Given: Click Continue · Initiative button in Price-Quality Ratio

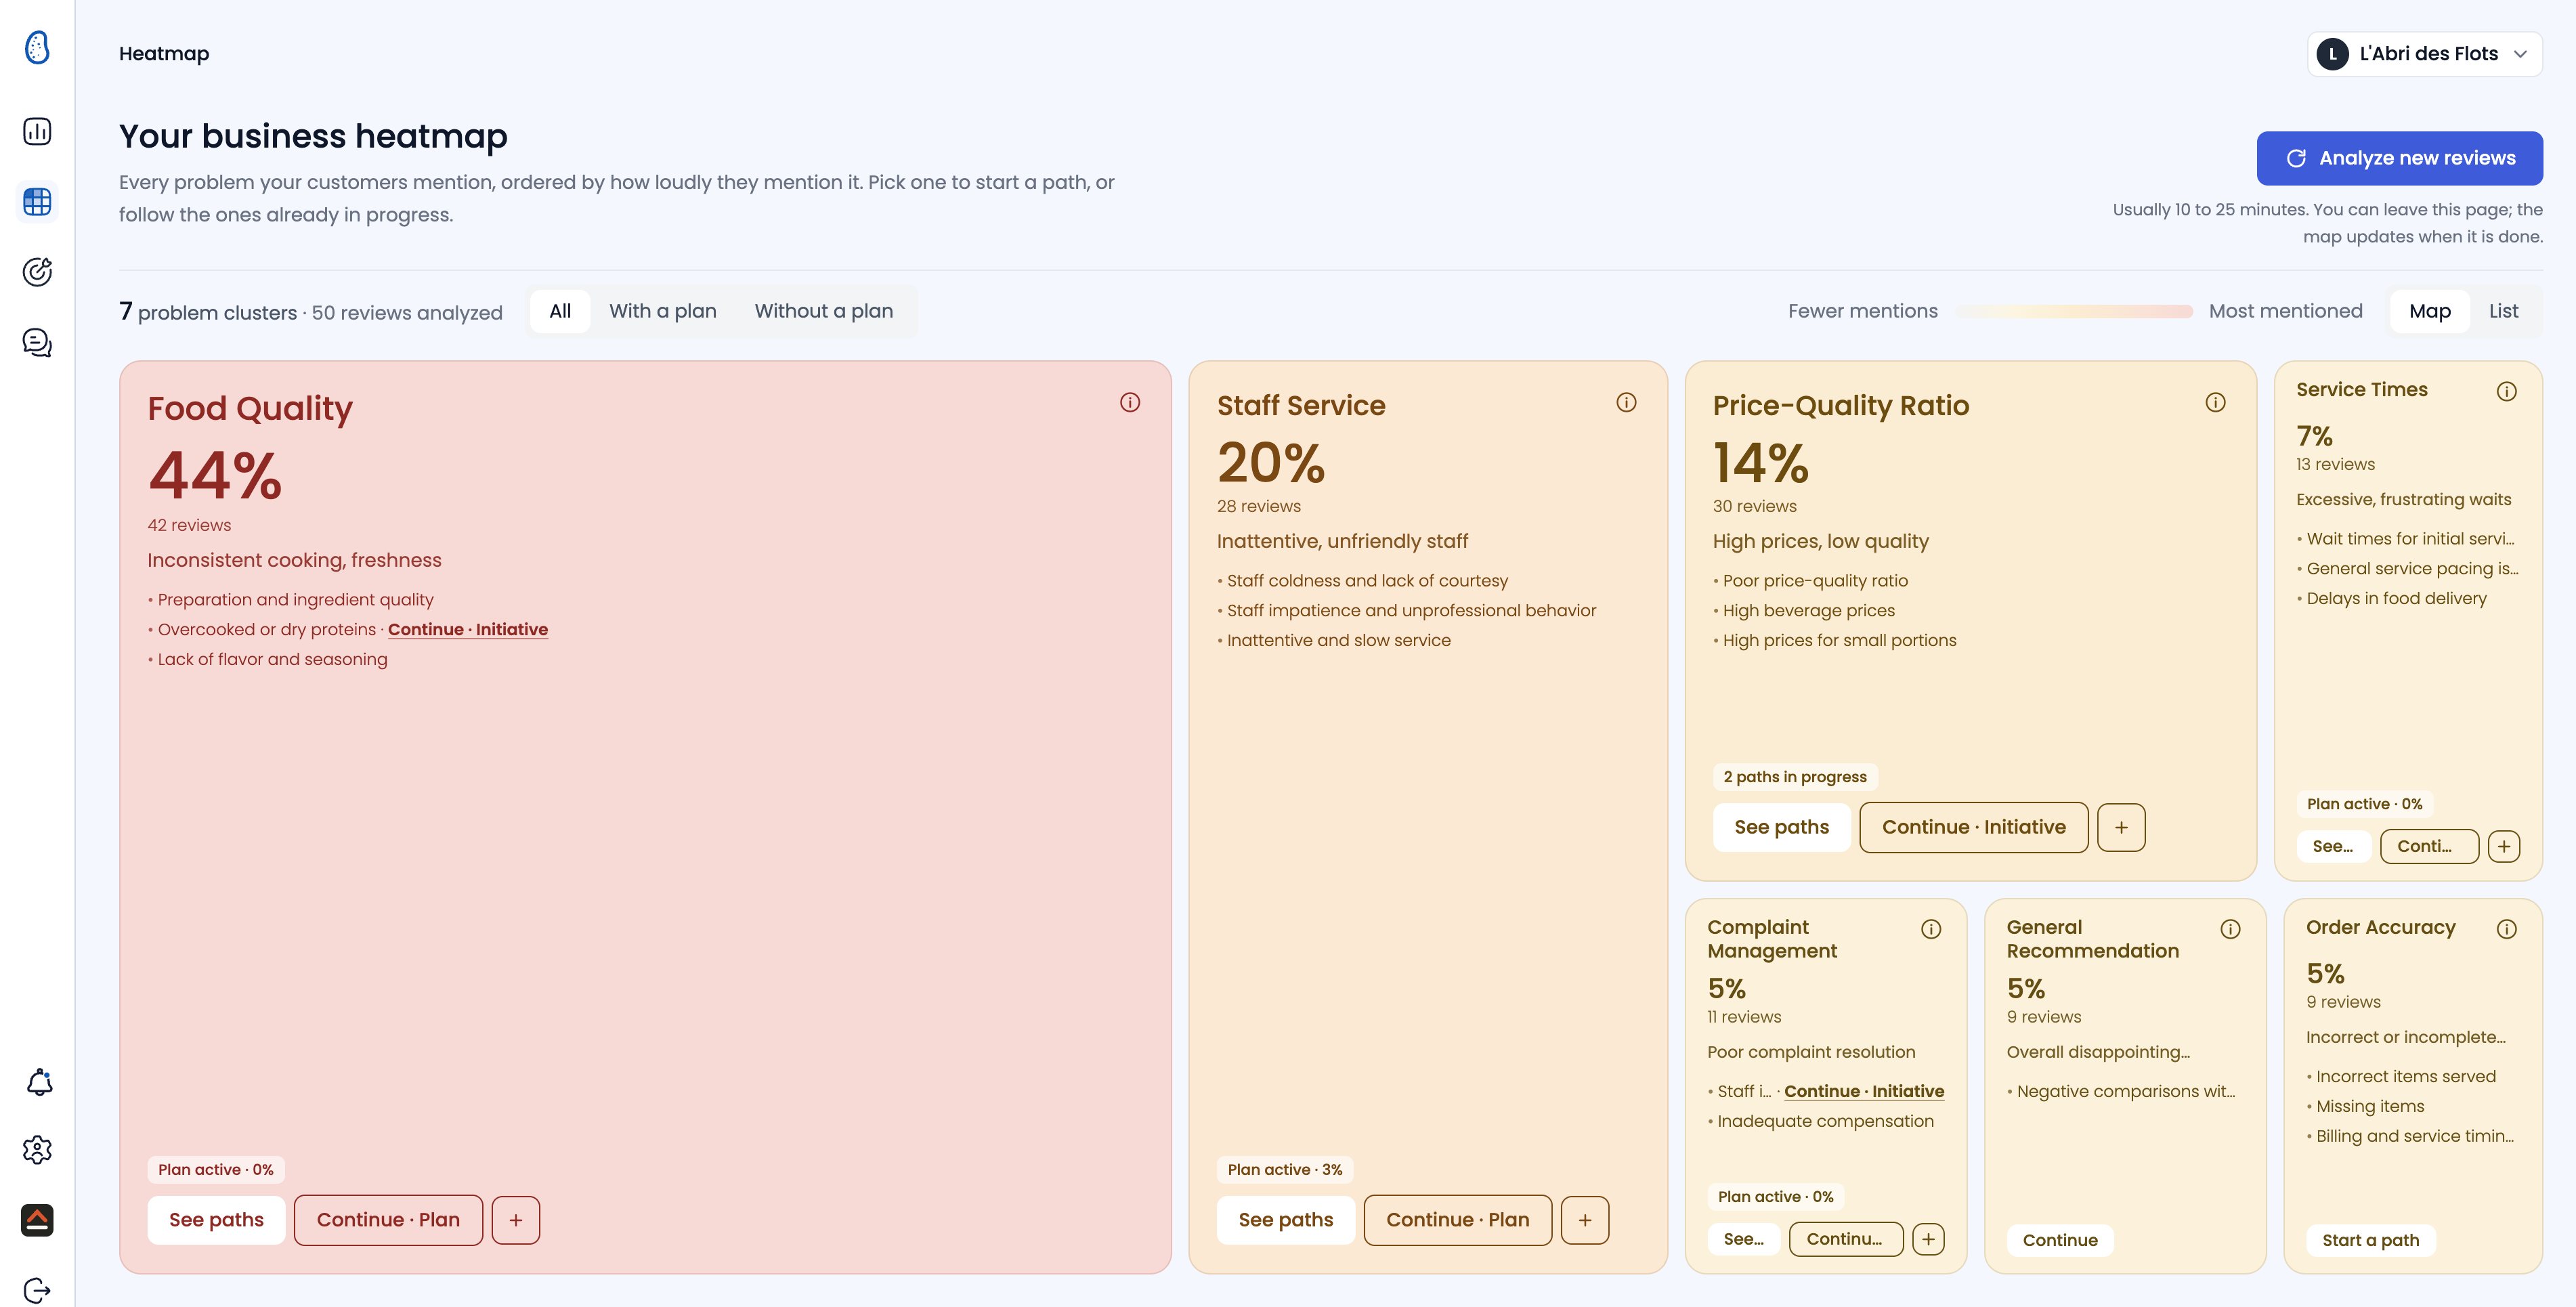Looking at the screenshot, I should (1974, 827).
